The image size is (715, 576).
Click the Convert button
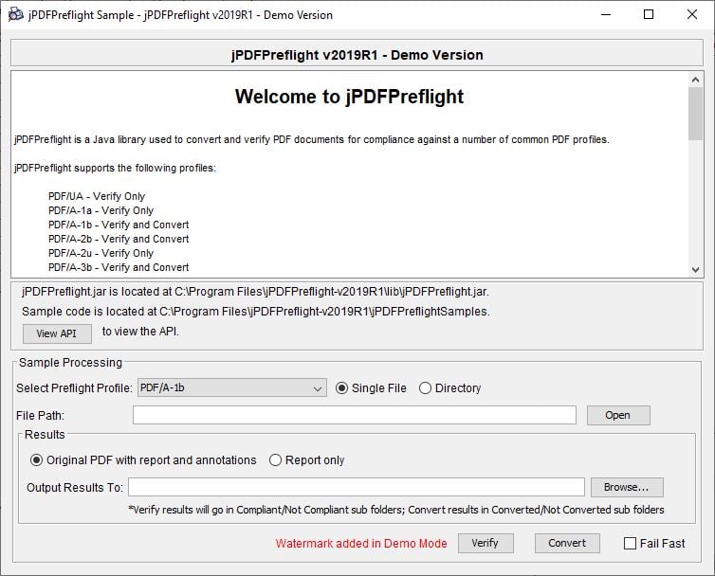(567, 543)
